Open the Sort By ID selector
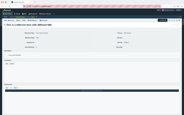 coord(33,17)
